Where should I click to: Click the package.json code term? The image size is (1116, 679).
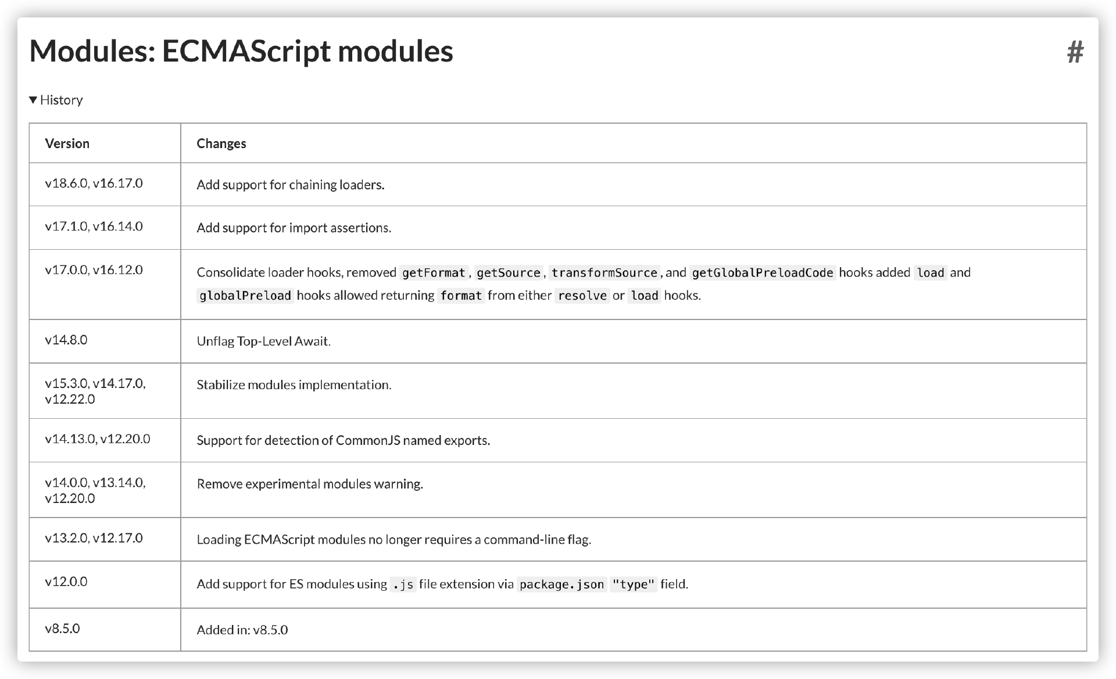pos(561,584)
